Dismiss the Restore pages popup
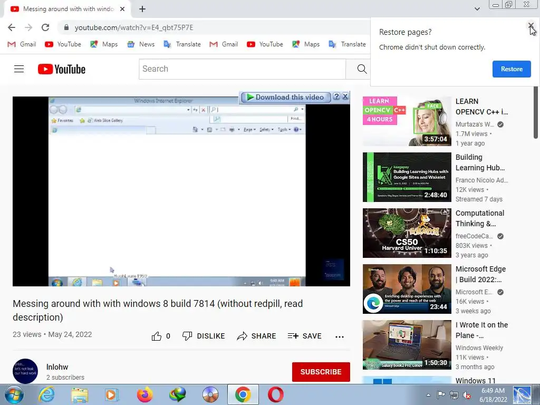Screen dimensions: 540x405 [x=531, y=26]
